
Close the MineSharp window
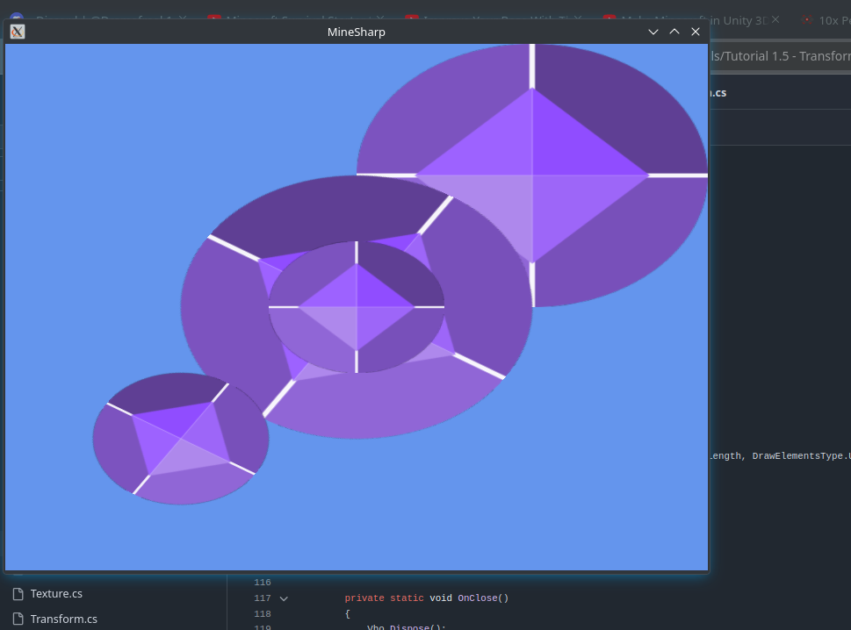click(696, 32)
